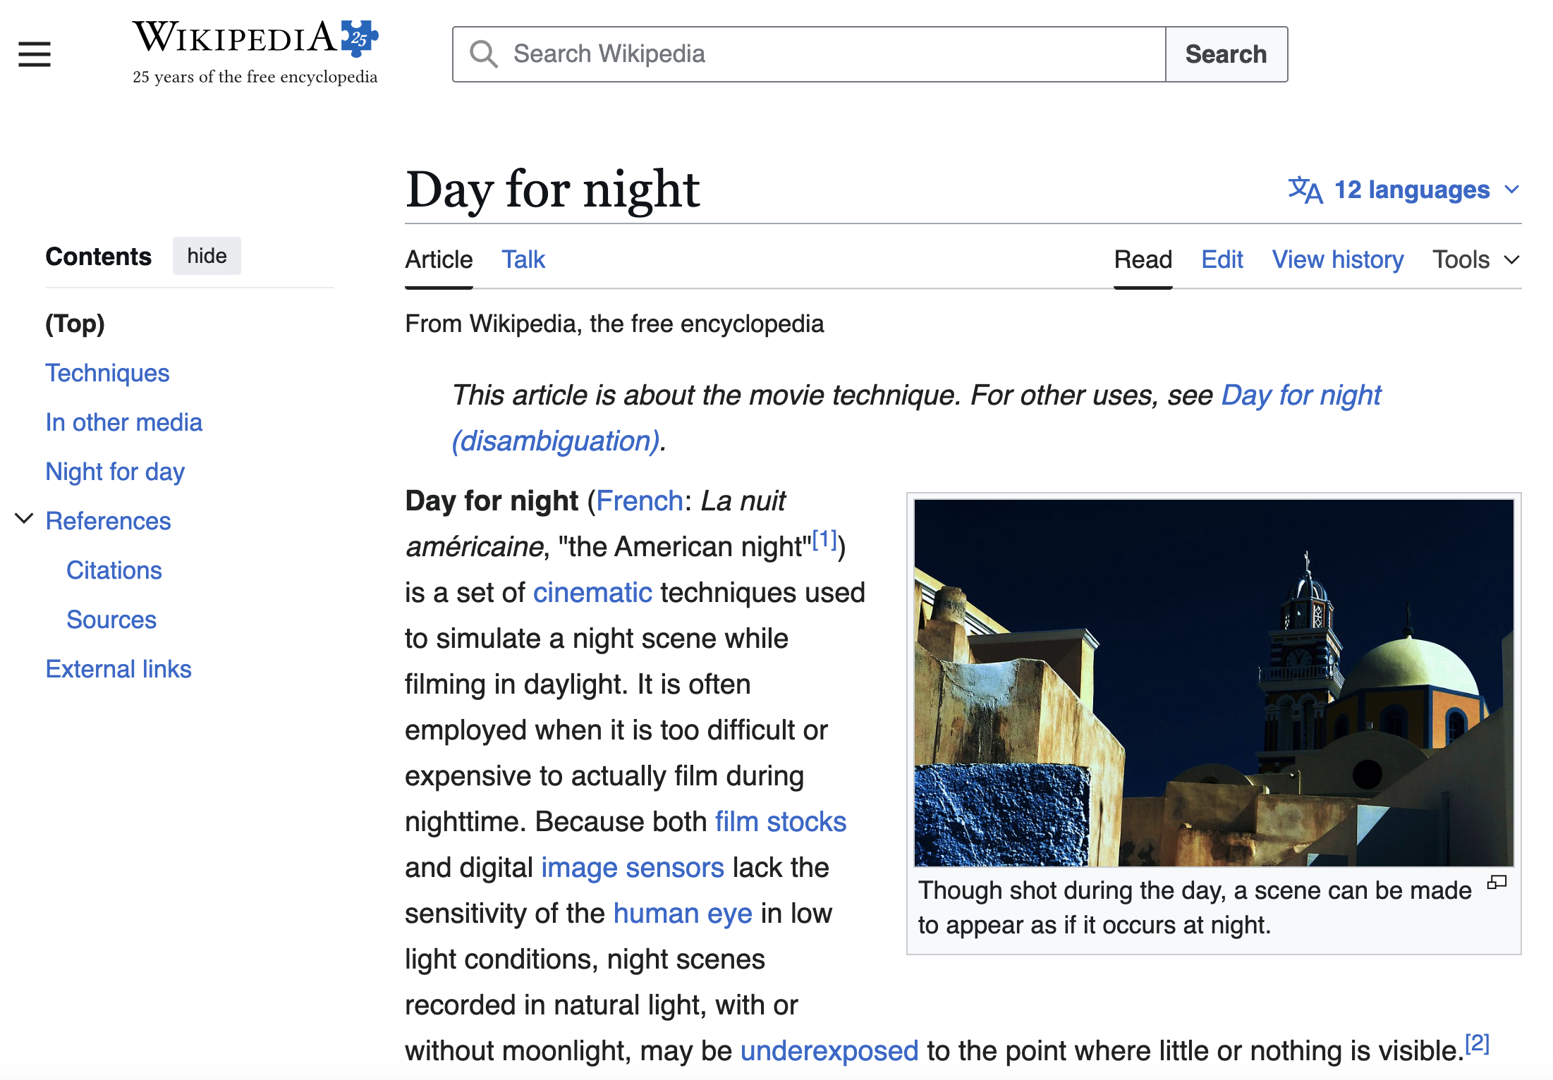Open the hamburger main menu
Screen dimensions: 1553x1080
coord(35,54)
